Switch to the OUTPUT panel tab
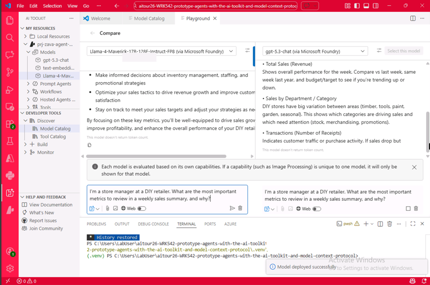 (122, 224)
